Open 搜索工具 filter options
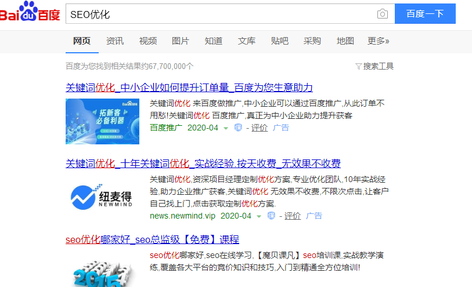472x287 pixels. pyautogui.click(x=379, y=66)
